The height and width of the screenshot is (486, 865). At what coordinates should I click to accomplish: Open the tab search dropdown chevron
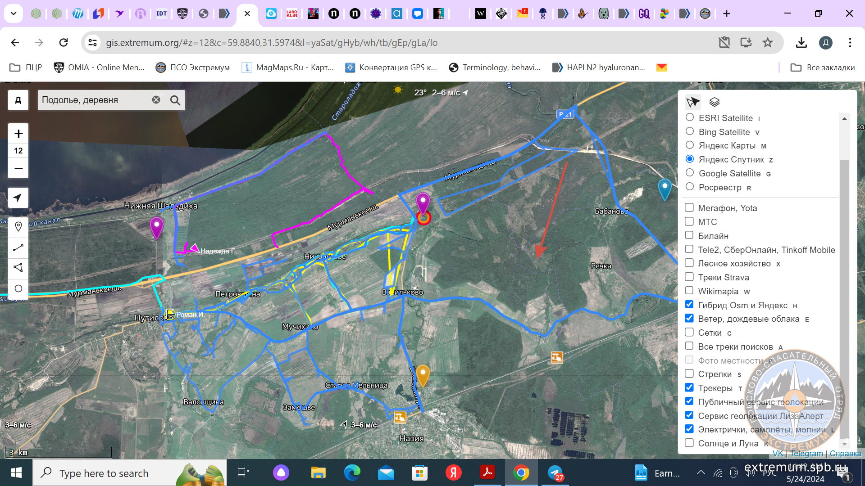pos(14,13)
